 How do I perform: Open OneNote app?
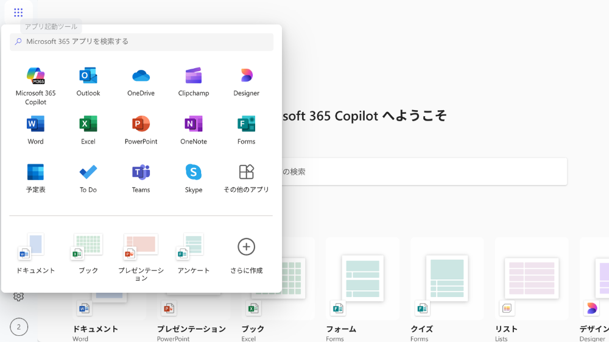(x=194, y=130)
